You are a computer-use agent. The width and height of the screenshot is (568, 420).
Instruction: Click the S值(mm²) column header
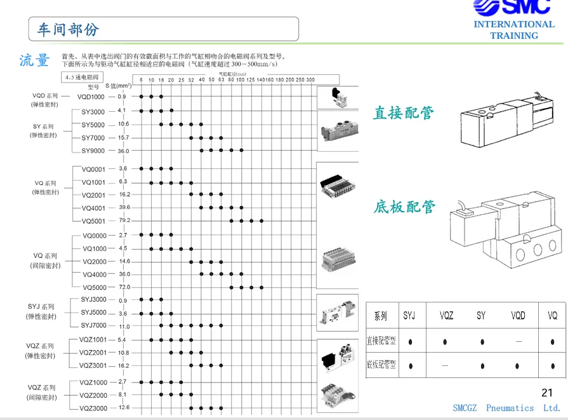pyautogui.click(x=119, y=86)
